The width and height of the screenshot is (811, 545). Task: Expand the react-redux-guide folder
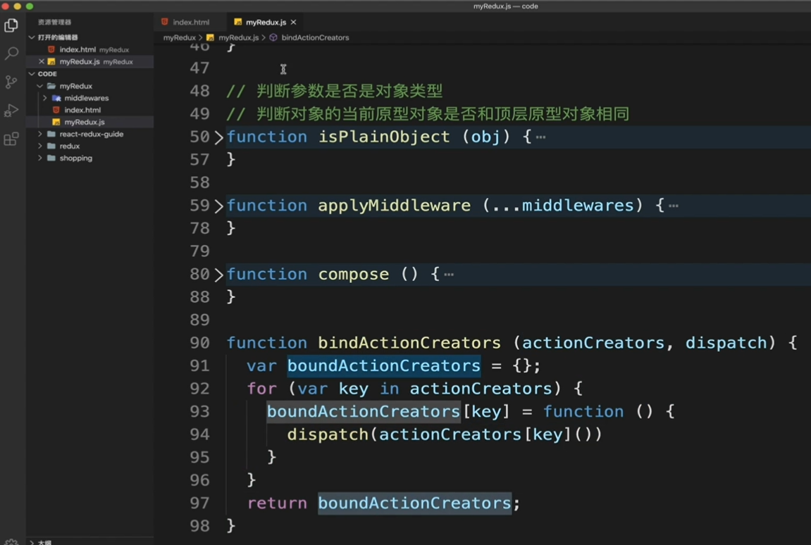40,134
